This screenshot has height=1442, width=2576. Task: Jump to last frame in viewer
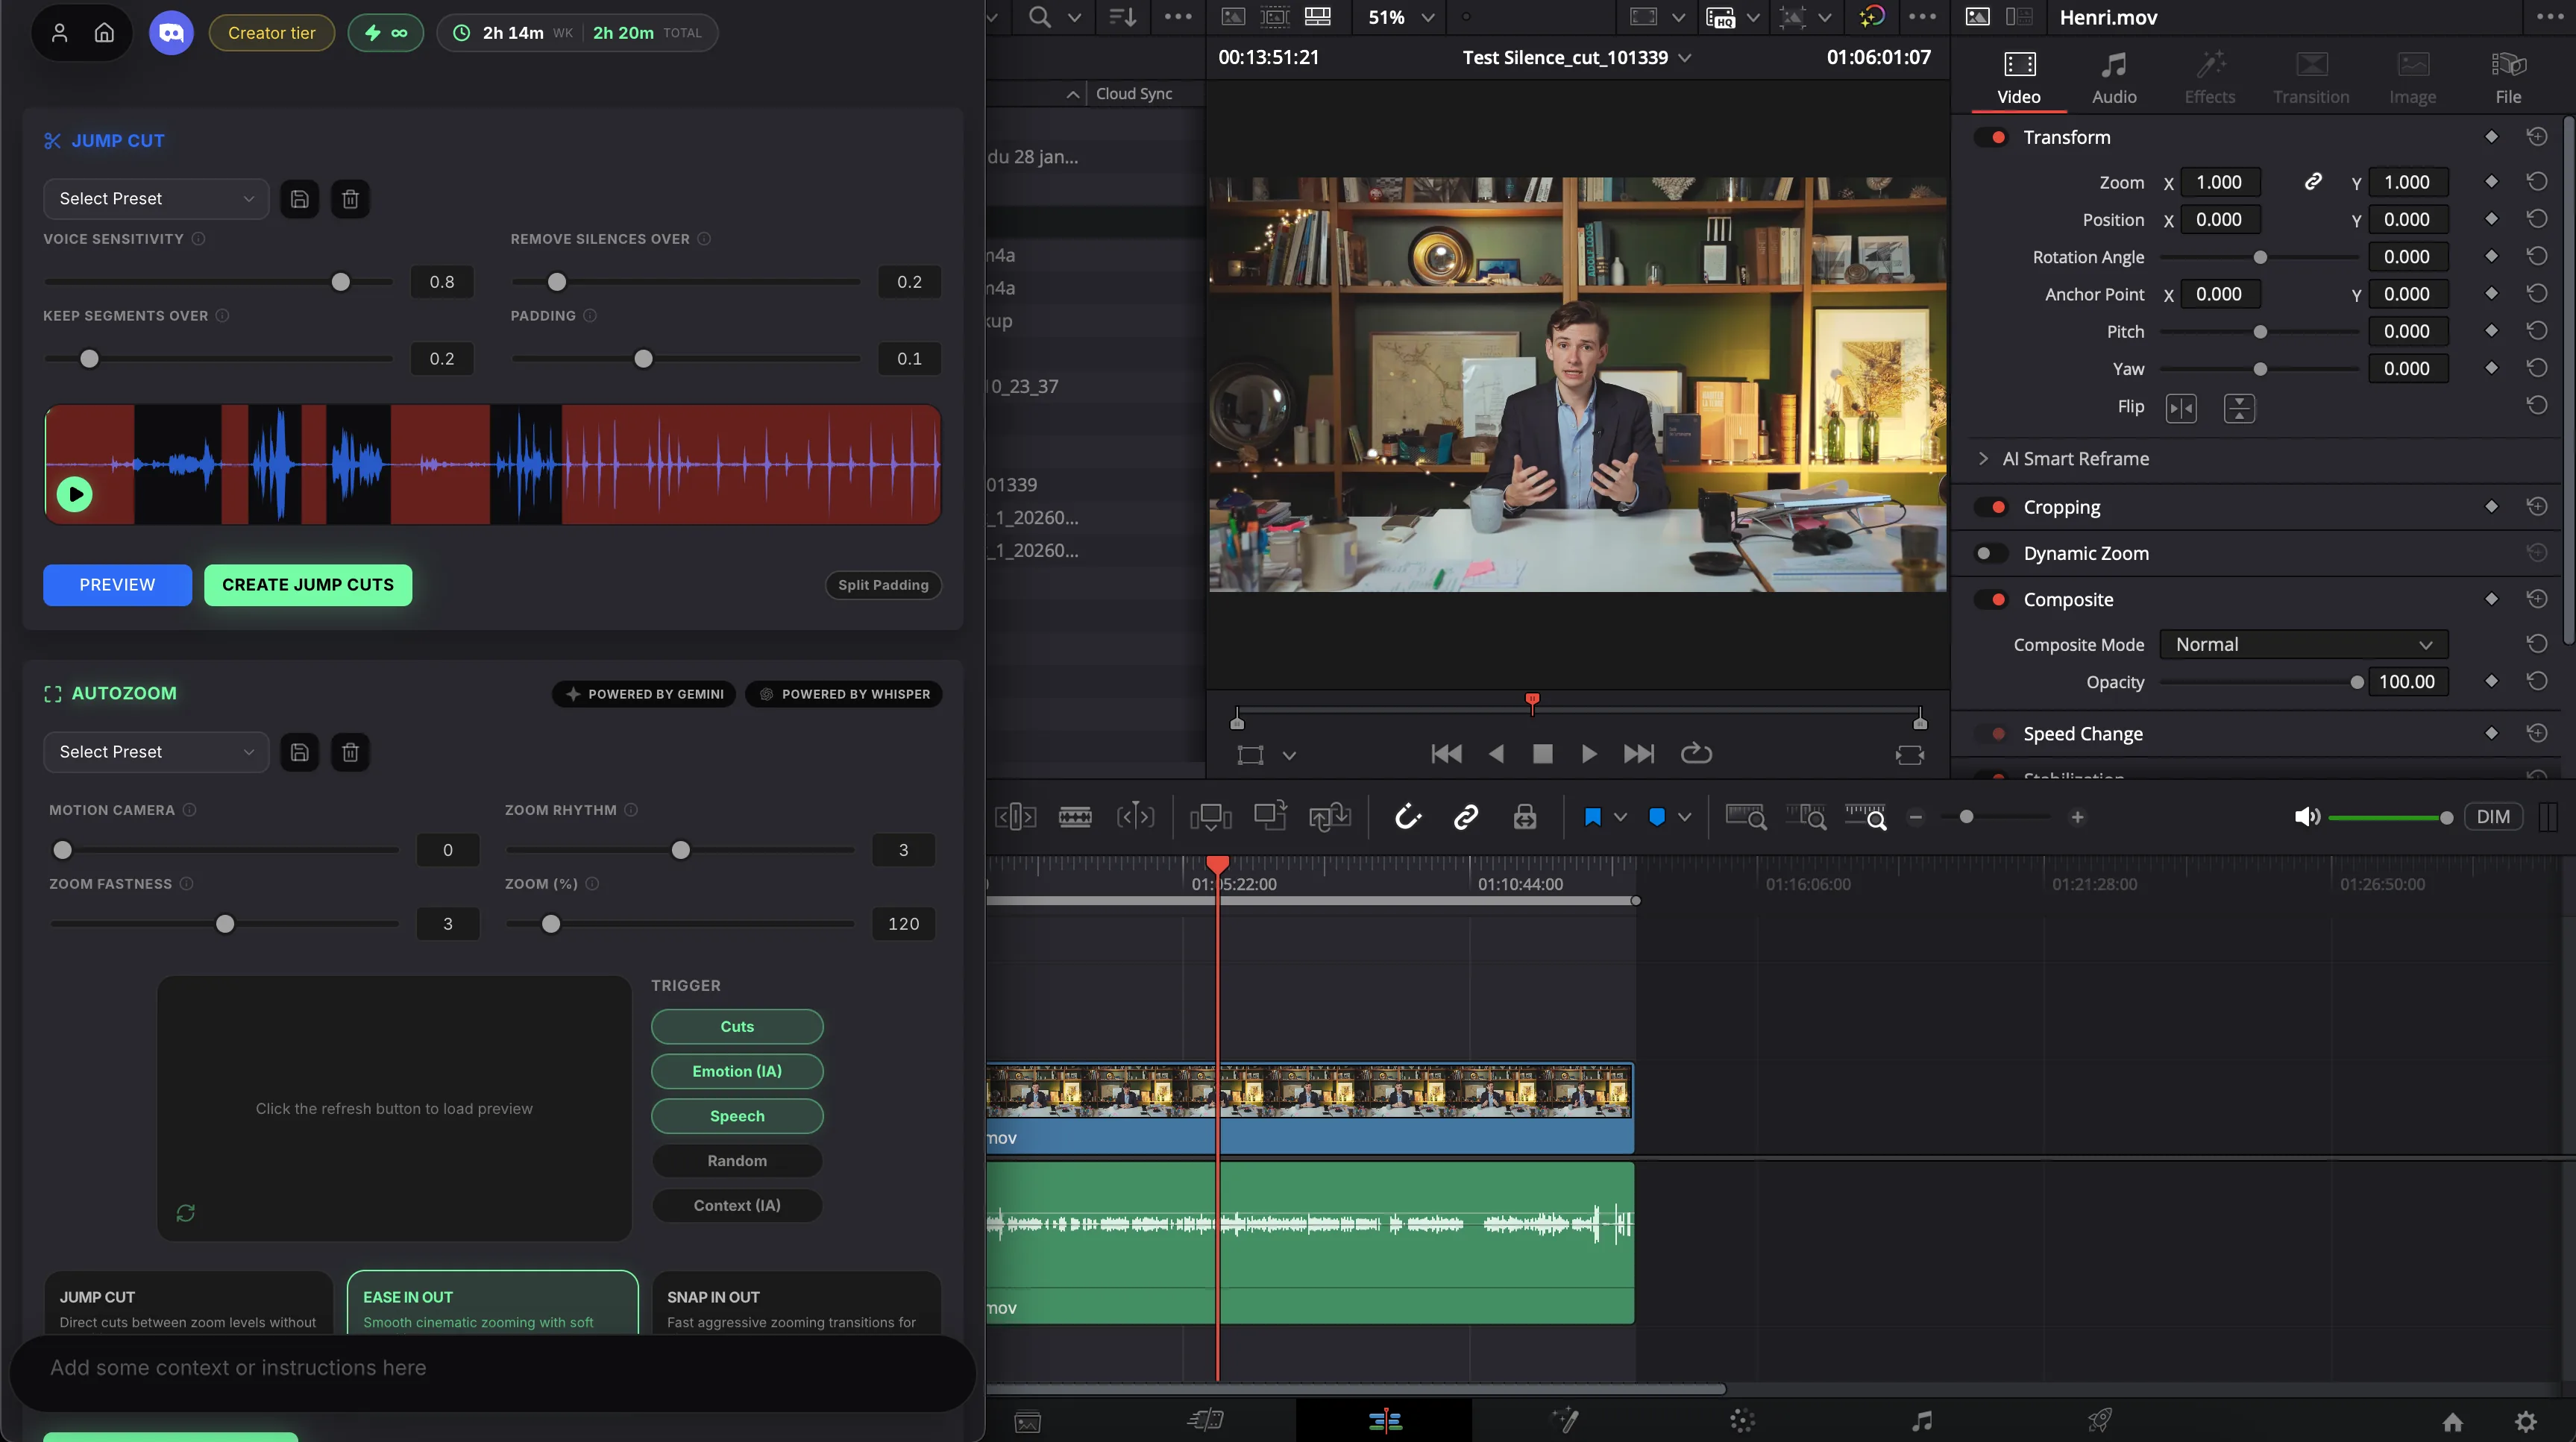1638,753
